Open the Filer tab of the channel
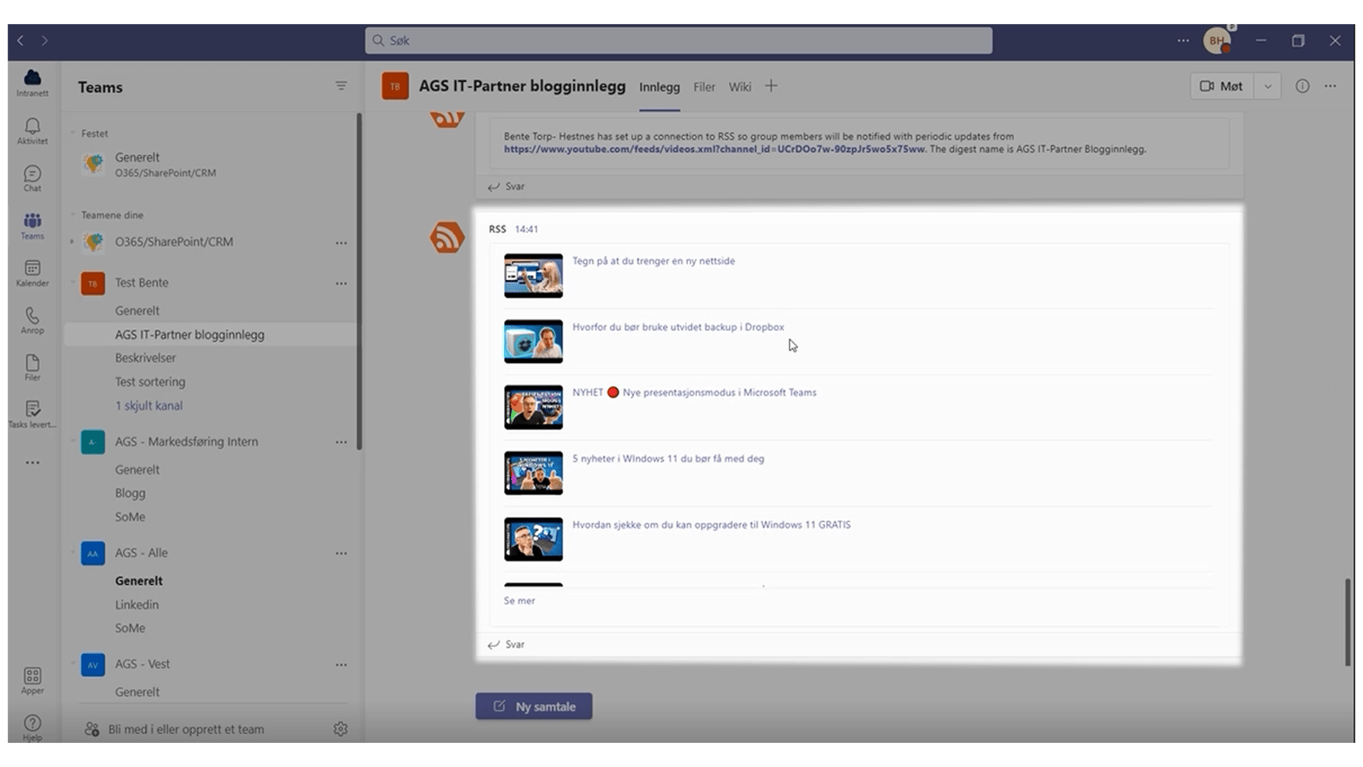The height and width of the screenshot is (767, 1363). (x=703, y=86)
